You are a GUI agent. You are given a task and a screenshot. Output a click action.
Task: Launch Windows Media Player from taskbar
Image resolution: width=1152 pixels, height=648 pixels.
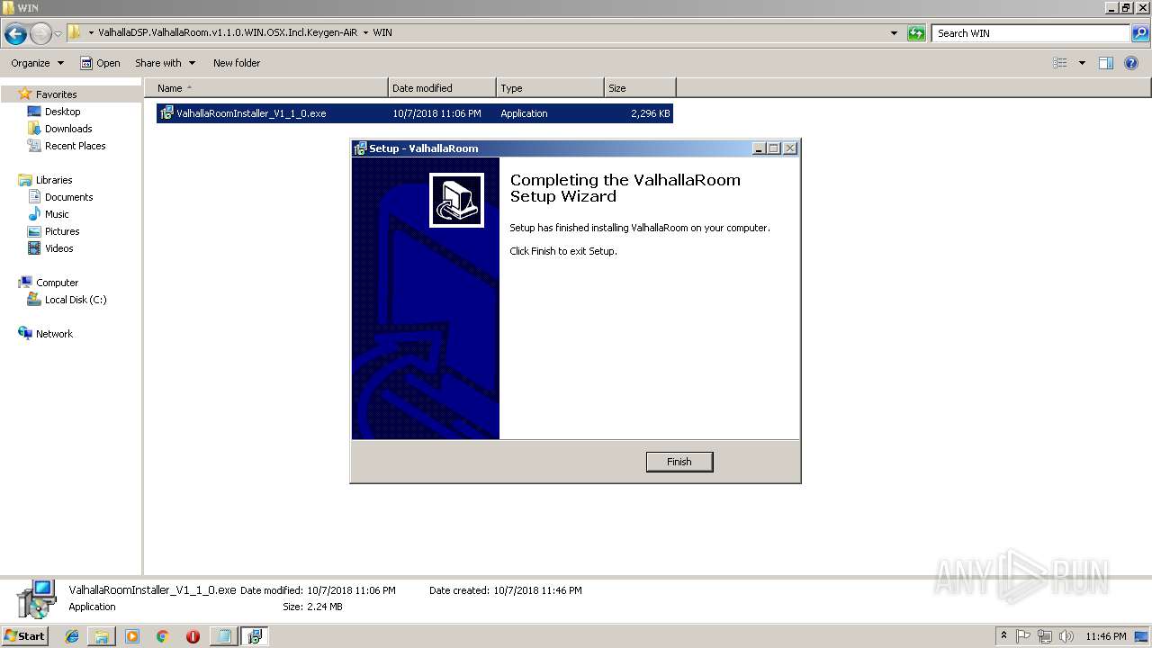(x=132, y=636)
